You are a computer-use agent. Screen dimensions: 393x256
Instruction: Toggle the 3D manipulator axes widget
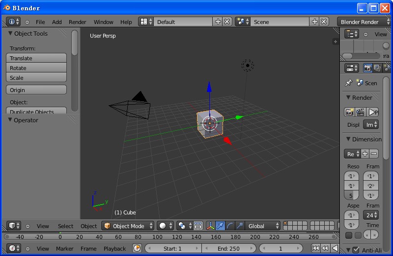tap(210, 226)
